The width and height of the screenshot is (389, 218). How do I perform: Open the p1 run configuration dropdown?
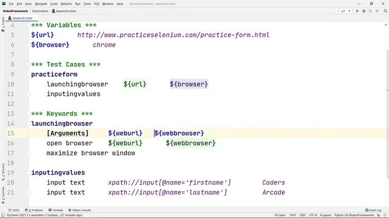(343, 11)
